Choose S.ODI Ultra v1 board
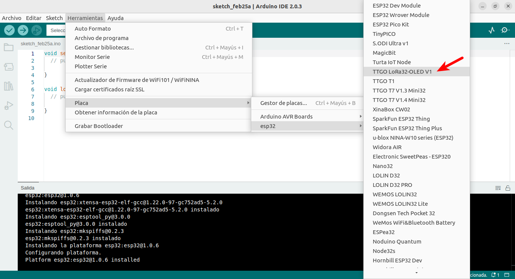 (x=417, y=43)
